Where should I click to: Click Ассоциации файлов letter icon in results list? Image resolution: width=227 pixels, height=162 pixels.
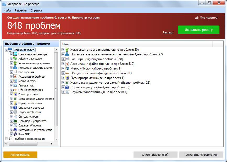67,63
